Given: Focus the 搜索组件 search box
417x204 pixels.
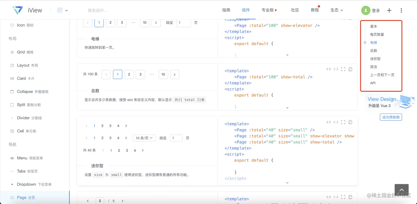Looking at the screenshot, I should [97, 10].
